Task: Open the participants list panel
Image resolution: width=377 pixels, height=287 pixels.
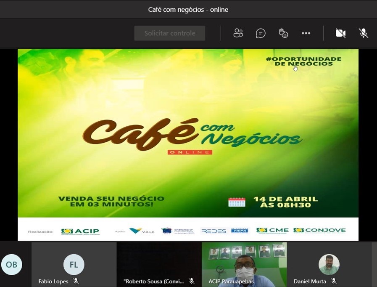Action: [x=238, y=33]
